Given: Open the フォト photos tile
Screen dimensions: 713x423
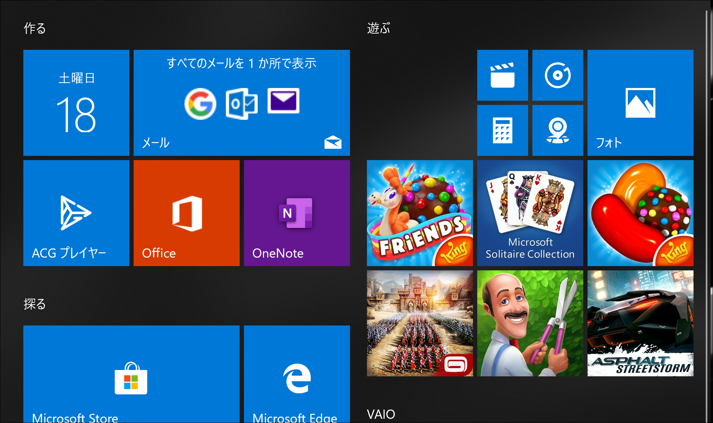Looking at the screenshot, I should [641, 103].
